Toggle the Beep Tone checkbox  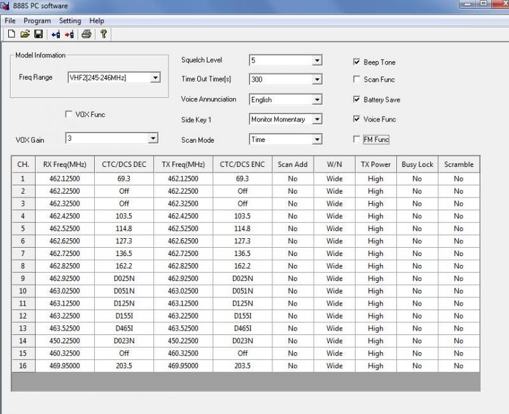[356, 62]
